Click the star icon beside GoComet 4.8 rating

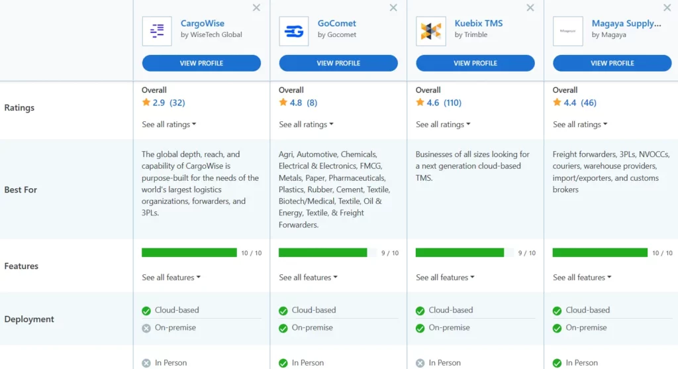click(283, 103)
